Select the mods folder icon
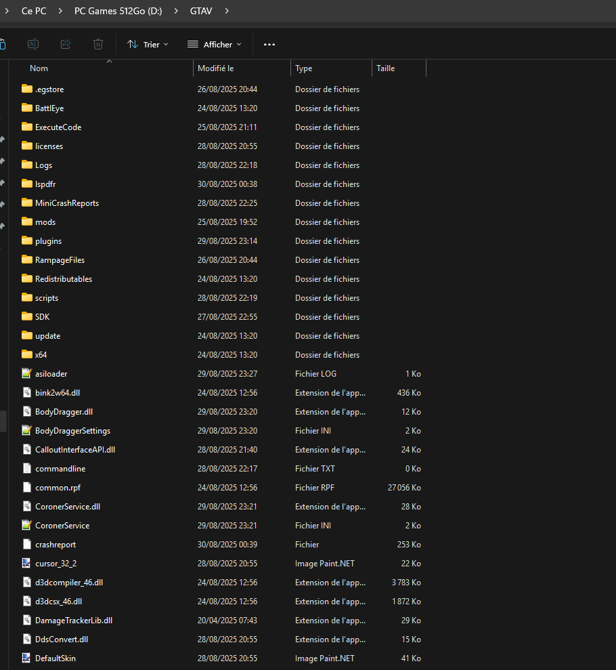The image size is (616, 670). click(x=27, y=222)
